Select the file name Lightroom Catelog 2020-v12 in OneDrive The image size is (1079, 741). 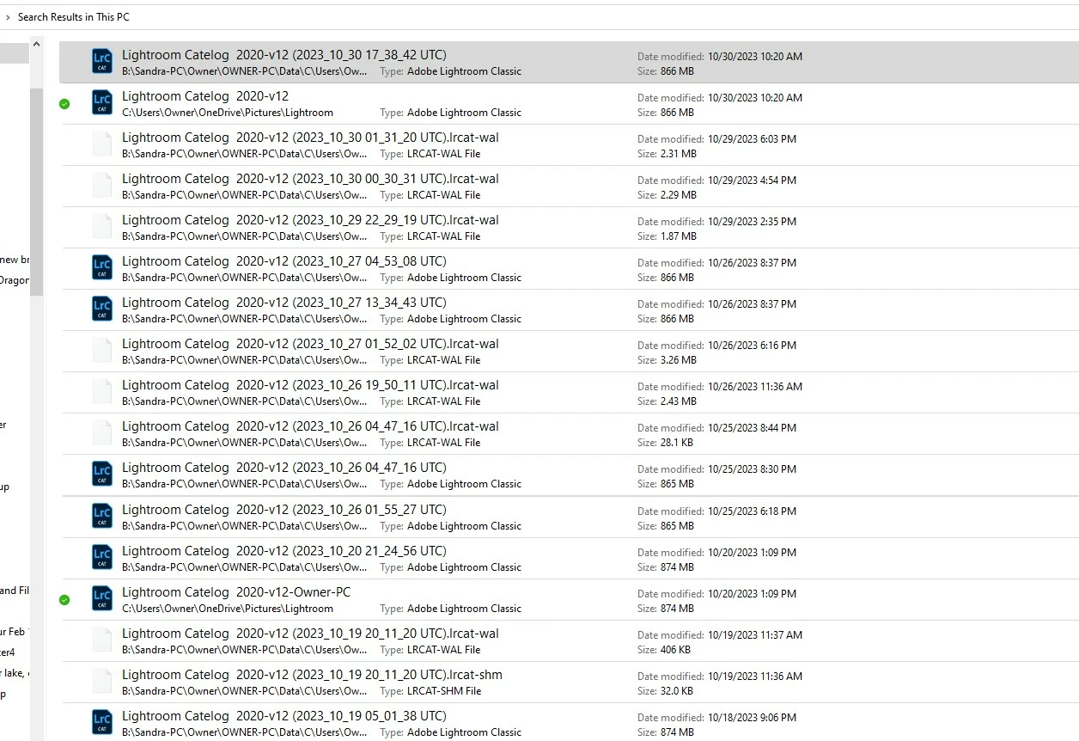point(205,96)
